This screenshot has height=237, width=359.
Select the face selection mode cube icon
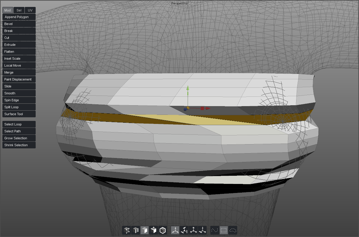click(x=145, y=231)
